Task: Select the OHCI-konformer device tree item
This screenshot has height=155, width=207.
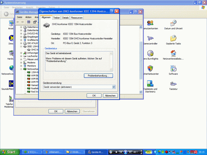Action: point(33,50)
